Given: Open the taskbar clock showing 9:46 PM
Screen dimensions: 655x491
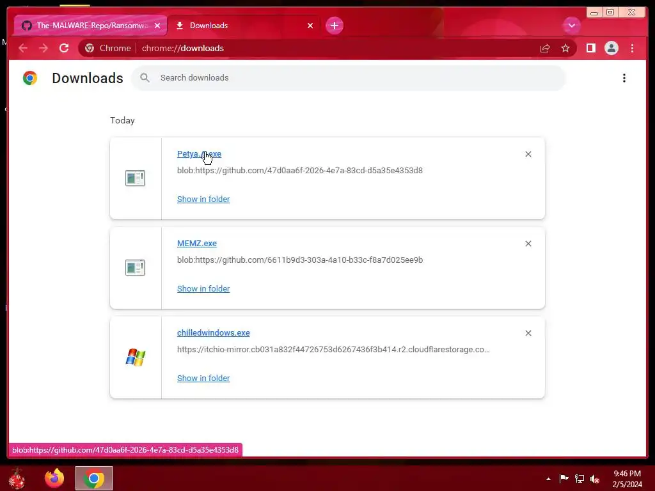Looking at the screenshot, I should point(627,479).
